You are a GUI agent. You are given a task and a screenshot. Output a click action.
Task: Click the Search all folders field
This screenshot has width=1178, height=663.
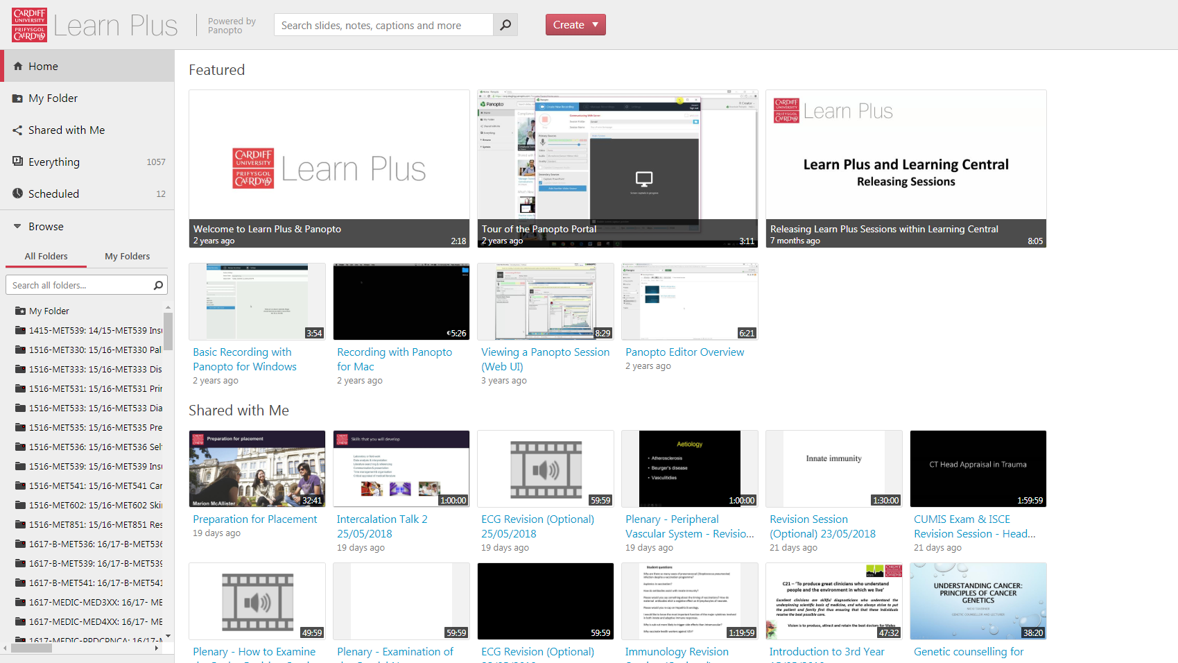tap(79, 285)
